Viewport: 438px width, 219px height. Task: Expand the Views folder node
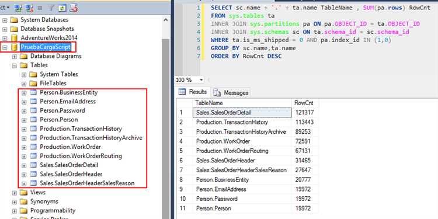coord(15,193)
